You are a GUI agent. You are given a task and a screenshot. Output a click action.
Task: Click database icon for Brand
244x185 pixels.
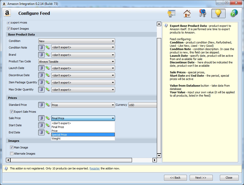pyautogui.click(x=41, y=55)
